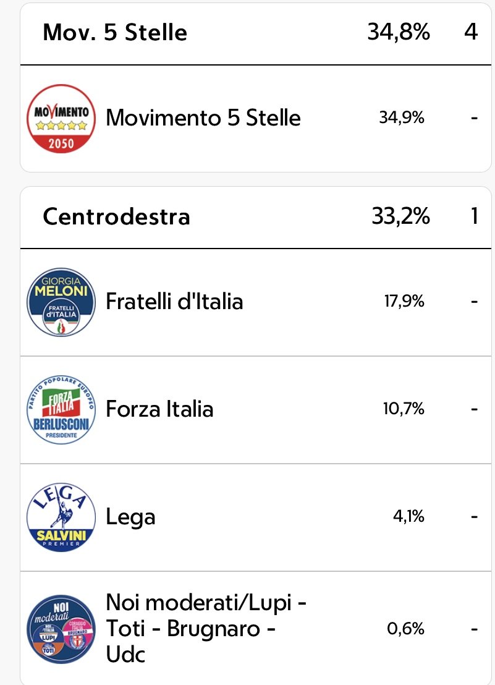The height and width of the screenshot is (685, 495).
Task: Click the 34,8% coalition percentage
Action: 398,32
